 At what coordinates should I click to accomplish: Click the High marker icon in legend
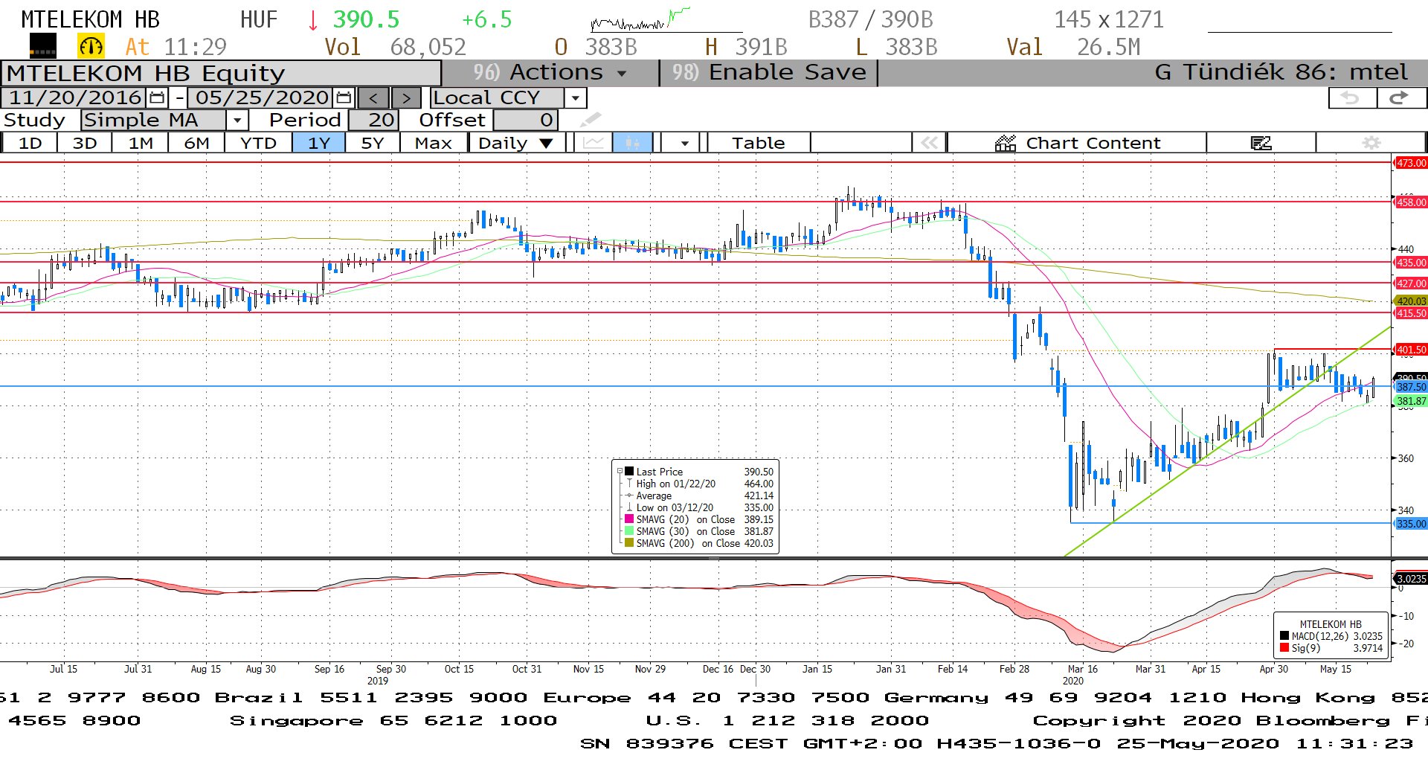pos(629,484)
